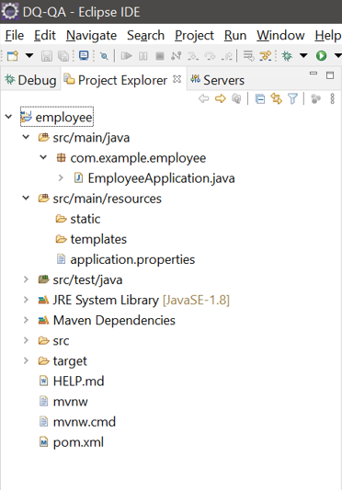Viewport: 342px width, 490px height.
Task: Toggle Link with Editor icon
Action: coord(277,98)
